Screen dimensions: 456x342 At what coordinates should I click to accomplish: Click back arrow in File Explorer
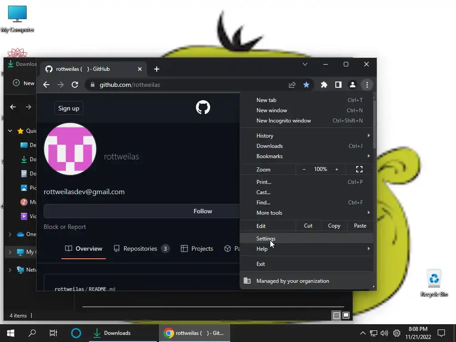(13, 107)
